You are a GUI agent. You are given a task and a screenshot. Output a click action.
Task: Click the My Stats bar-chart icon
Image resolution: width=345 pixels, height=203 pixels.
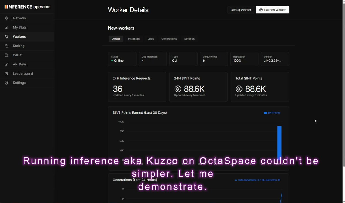6,28
